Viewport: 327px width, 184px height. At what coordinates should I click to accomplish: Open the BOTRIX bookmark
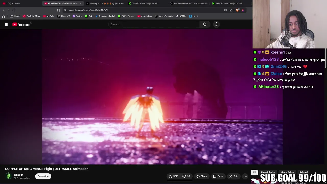coord(181,16)
